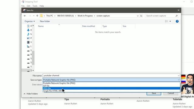Click the screen capture breadcrumb
194x109 pixels.
(x=103, y=16)
